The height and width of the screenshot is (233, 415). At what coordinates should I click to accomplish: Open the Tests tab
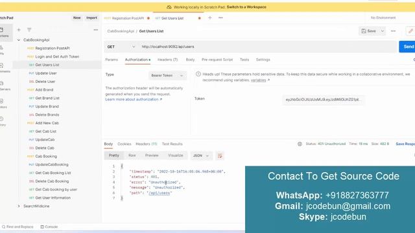pyautogui.click(x=244, y=60)
